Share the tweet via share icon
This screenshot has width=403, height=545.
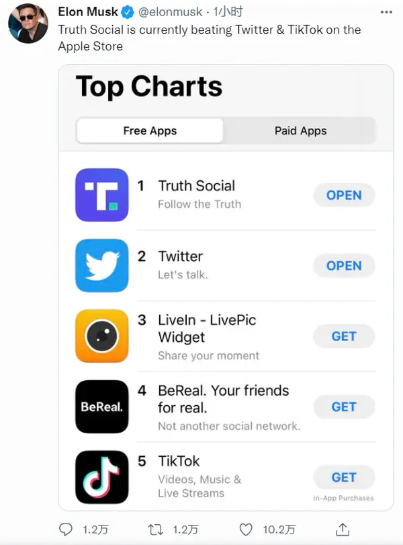click(x=343, y=530)
